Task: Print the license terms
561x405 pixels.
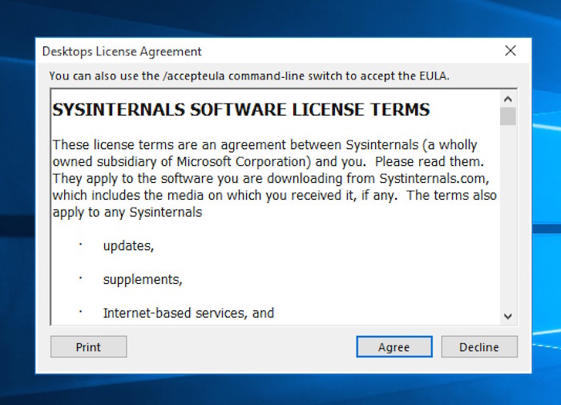Action: click(x=88, y=347)
